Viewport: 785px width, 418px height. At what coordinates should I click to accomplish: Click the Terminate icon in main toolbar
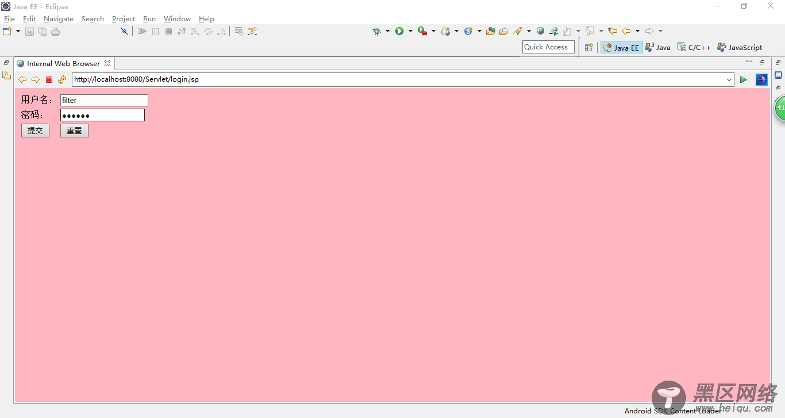tap(168, 31)
